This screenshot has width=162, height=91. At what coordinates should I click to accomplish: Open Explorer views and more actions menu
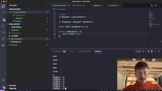pyautogui.click(x=47, y=5)
